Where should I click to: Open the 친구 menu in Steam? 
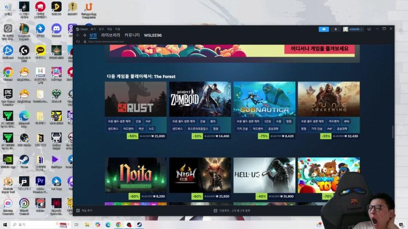(101, 29)
